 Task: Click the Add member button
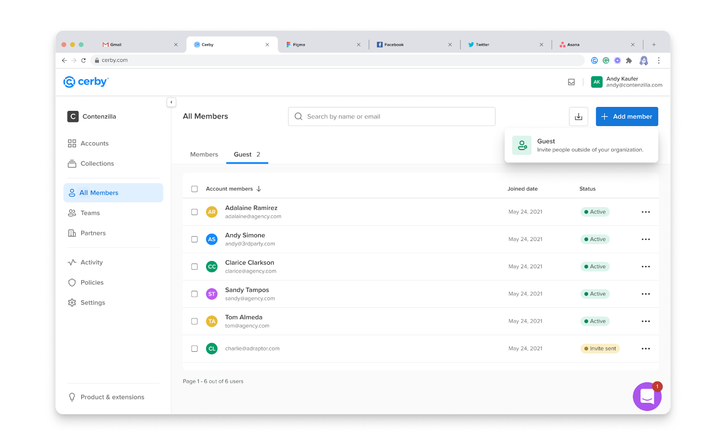tap(627, 116)
